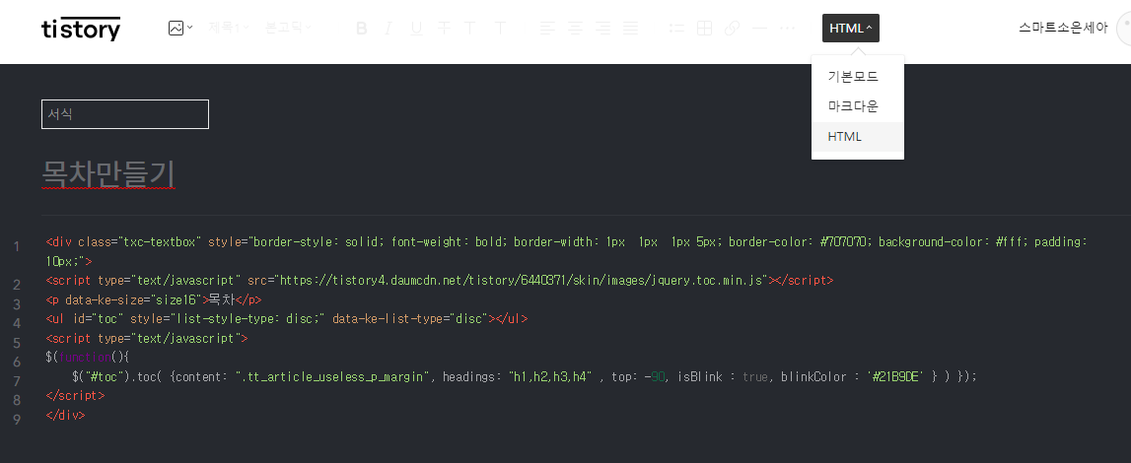Open the profile avatar at the top right
This screenshot has width=1131, height=463.
(1124, 29)
